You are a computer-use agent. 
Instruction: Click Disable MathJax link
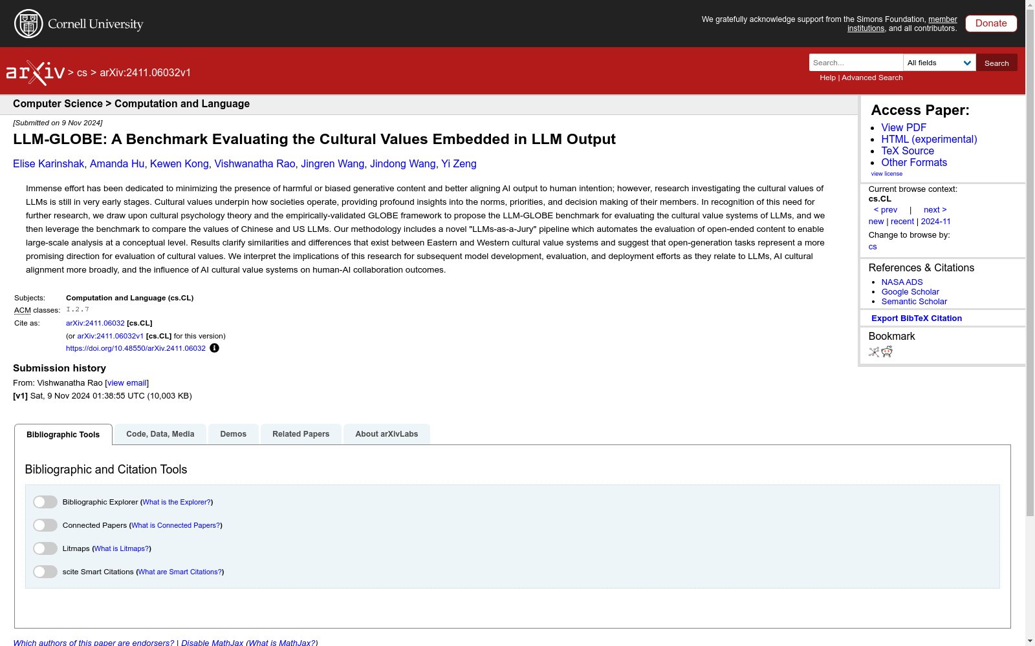tap(212, 643)
